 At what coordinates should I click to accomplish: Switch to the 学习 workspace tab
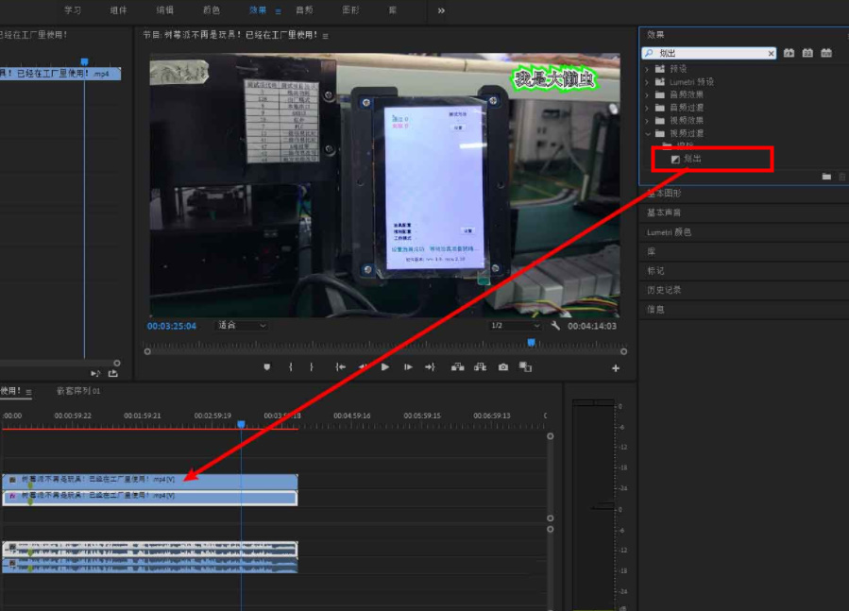(73, 10)
